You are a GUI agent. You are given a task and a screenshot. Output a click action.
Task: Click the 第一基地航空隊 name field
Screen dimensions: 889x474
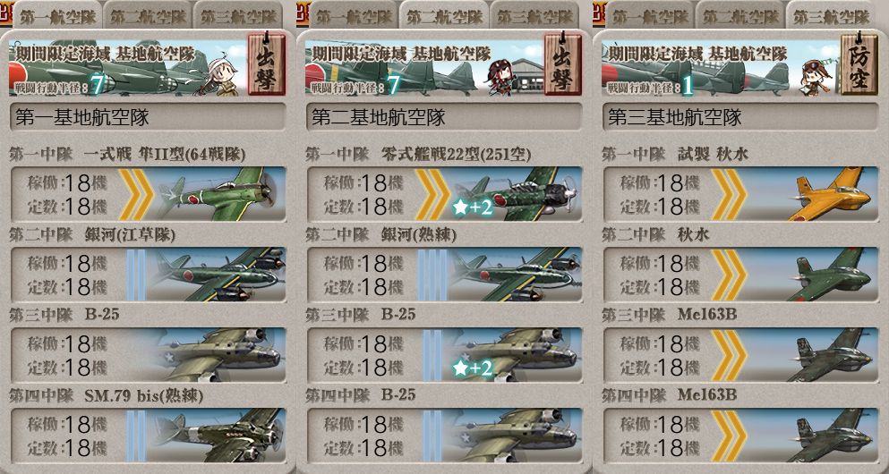pos(148,117)
